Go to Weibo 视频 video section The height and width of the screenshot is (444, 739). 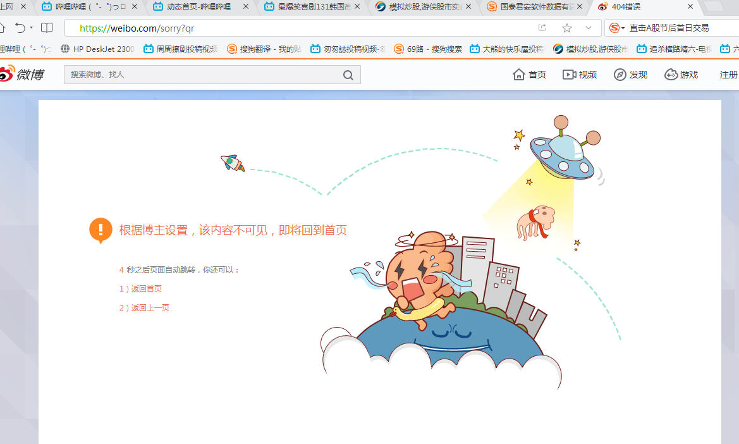pyautogui.click(x=580, y=75)
